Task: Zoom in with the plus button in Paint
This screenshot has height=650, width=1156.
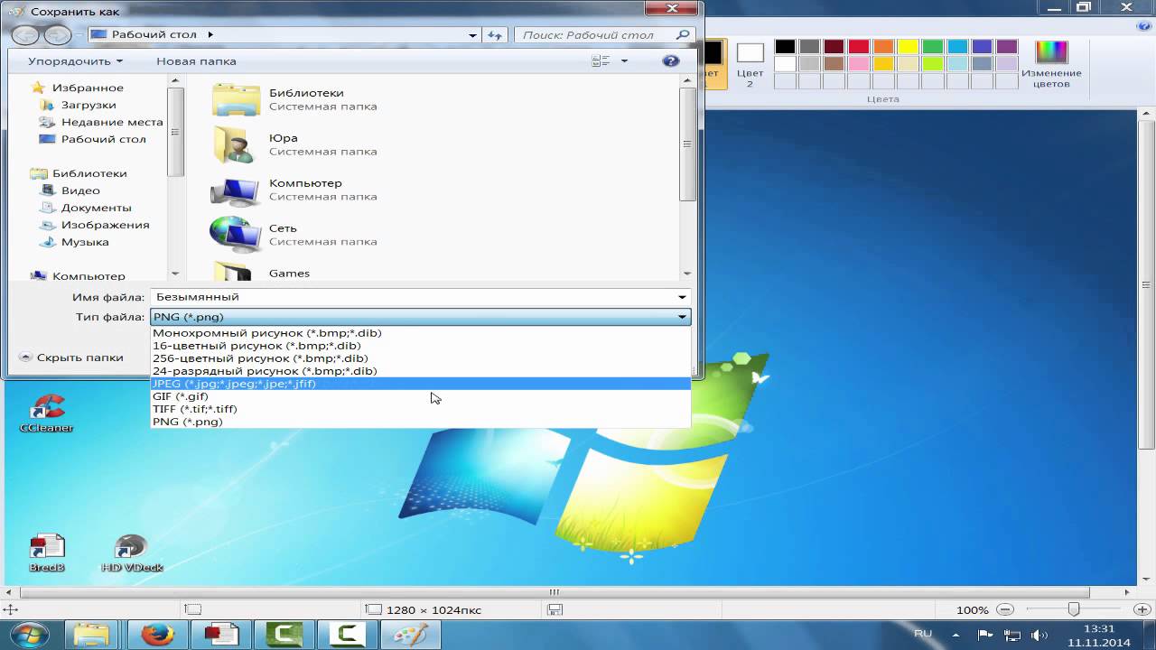Action: (x=1142, y=609)
